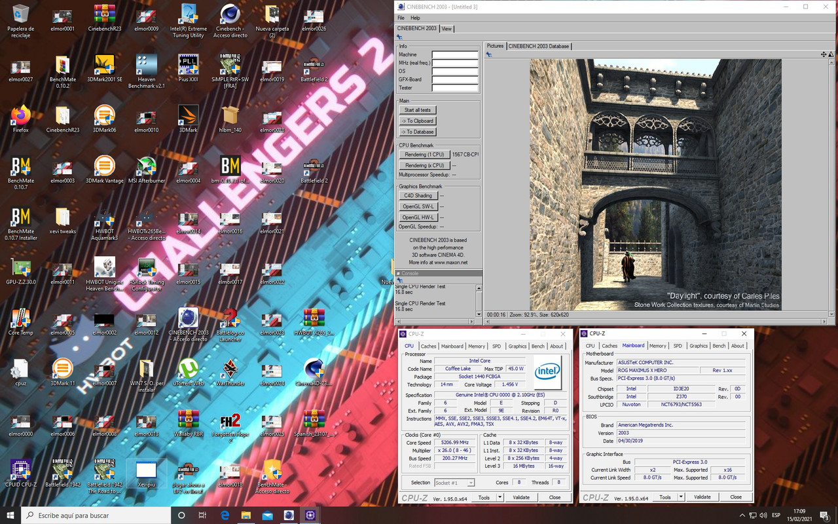Open CINEBENCH Help menu
This screenshot has height=524, width=838.
[x=415, y=18]
